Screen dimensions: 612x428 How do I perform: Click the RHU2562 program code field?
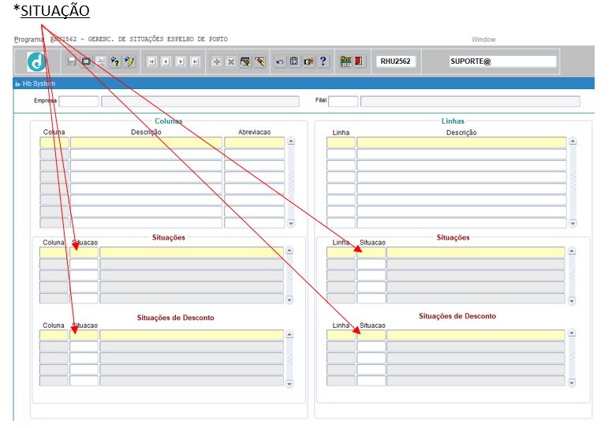click(396, 61)
